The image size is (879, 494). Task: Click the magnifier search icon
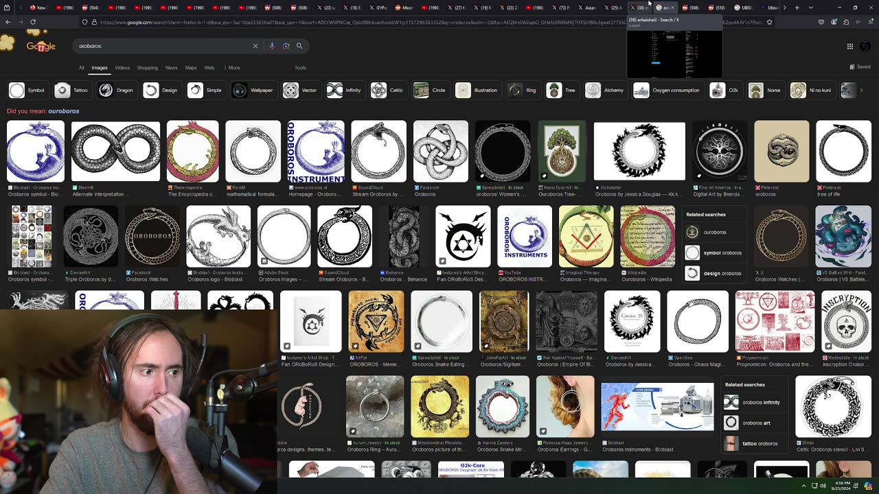click(299, 46)
